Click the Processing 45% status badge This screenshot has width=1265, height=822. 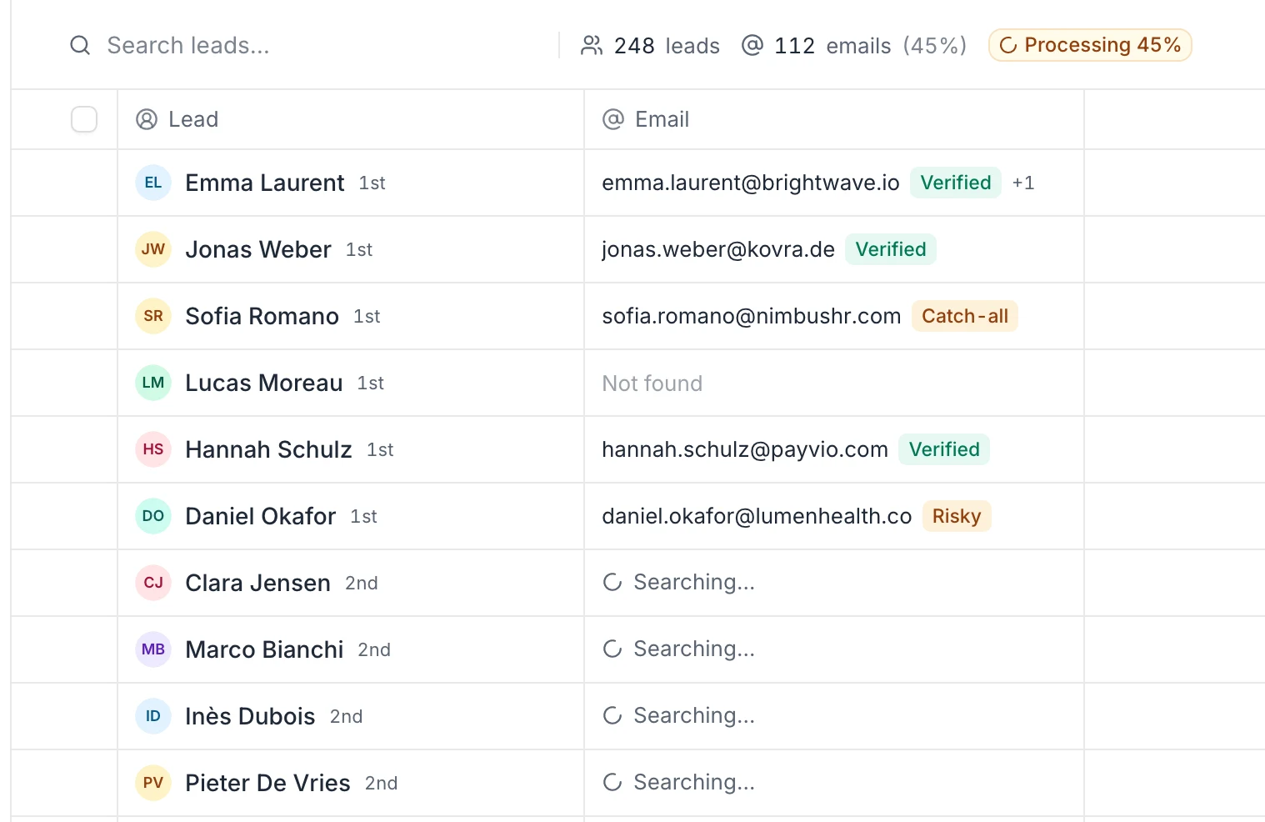pos(1090,45)
